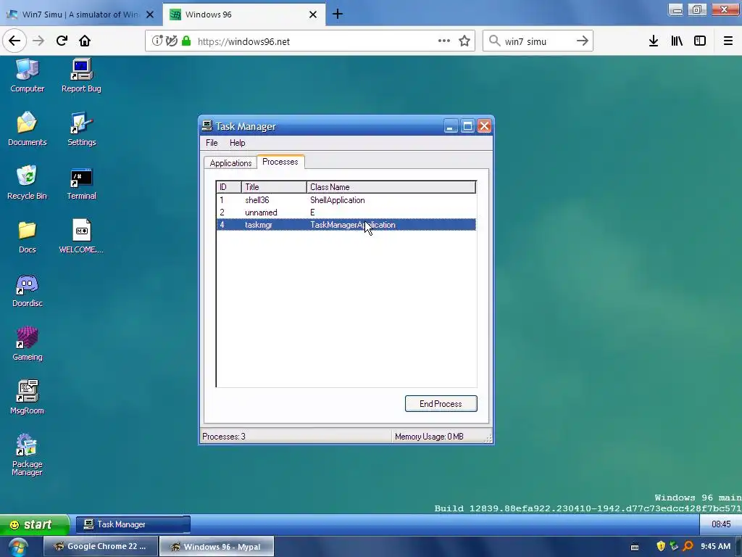Select the unnamed process row
This screenshot has width=742, height=557.
346,213
